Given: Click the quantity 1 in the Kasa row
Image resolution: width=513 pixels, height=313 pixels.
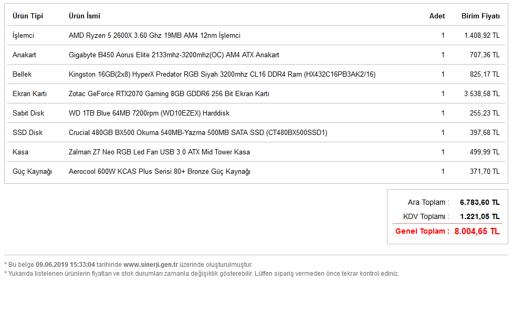Looking at the screenshot, I should [x=443, y=152].
